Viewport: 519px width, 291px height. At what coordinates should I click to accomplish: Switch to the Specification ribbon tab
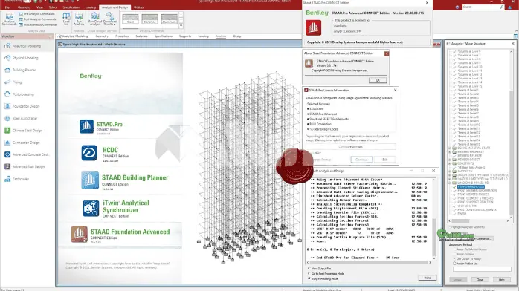(71, 7)
